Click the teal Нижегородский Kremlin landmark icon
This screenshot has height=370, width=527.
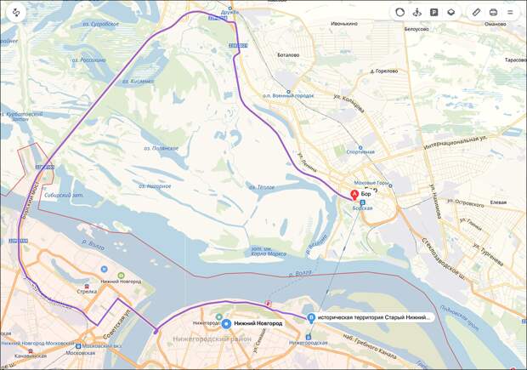tap(219, 317)
